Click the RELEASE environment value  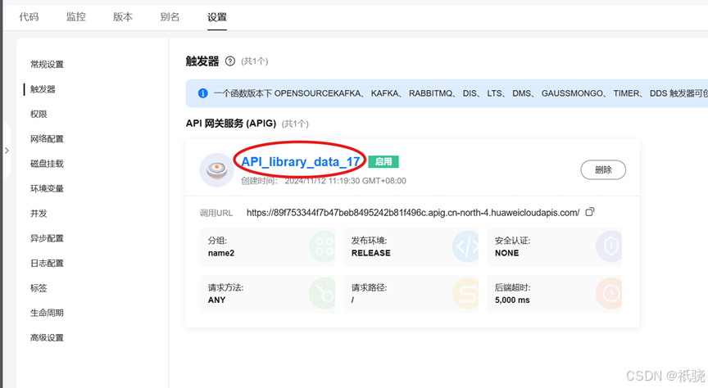(370, 253)
